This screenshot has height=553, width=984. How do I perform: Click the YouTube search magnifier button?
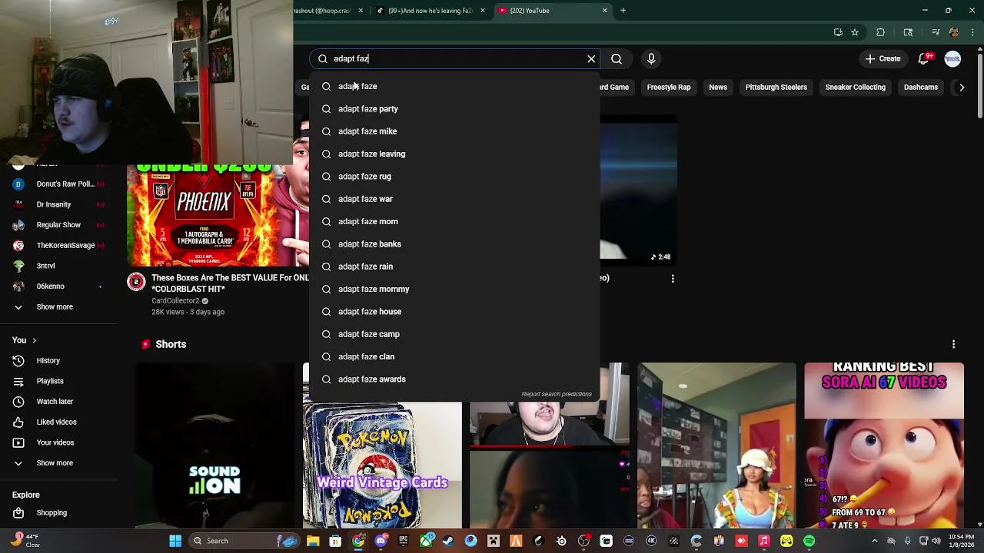point(617,58)
